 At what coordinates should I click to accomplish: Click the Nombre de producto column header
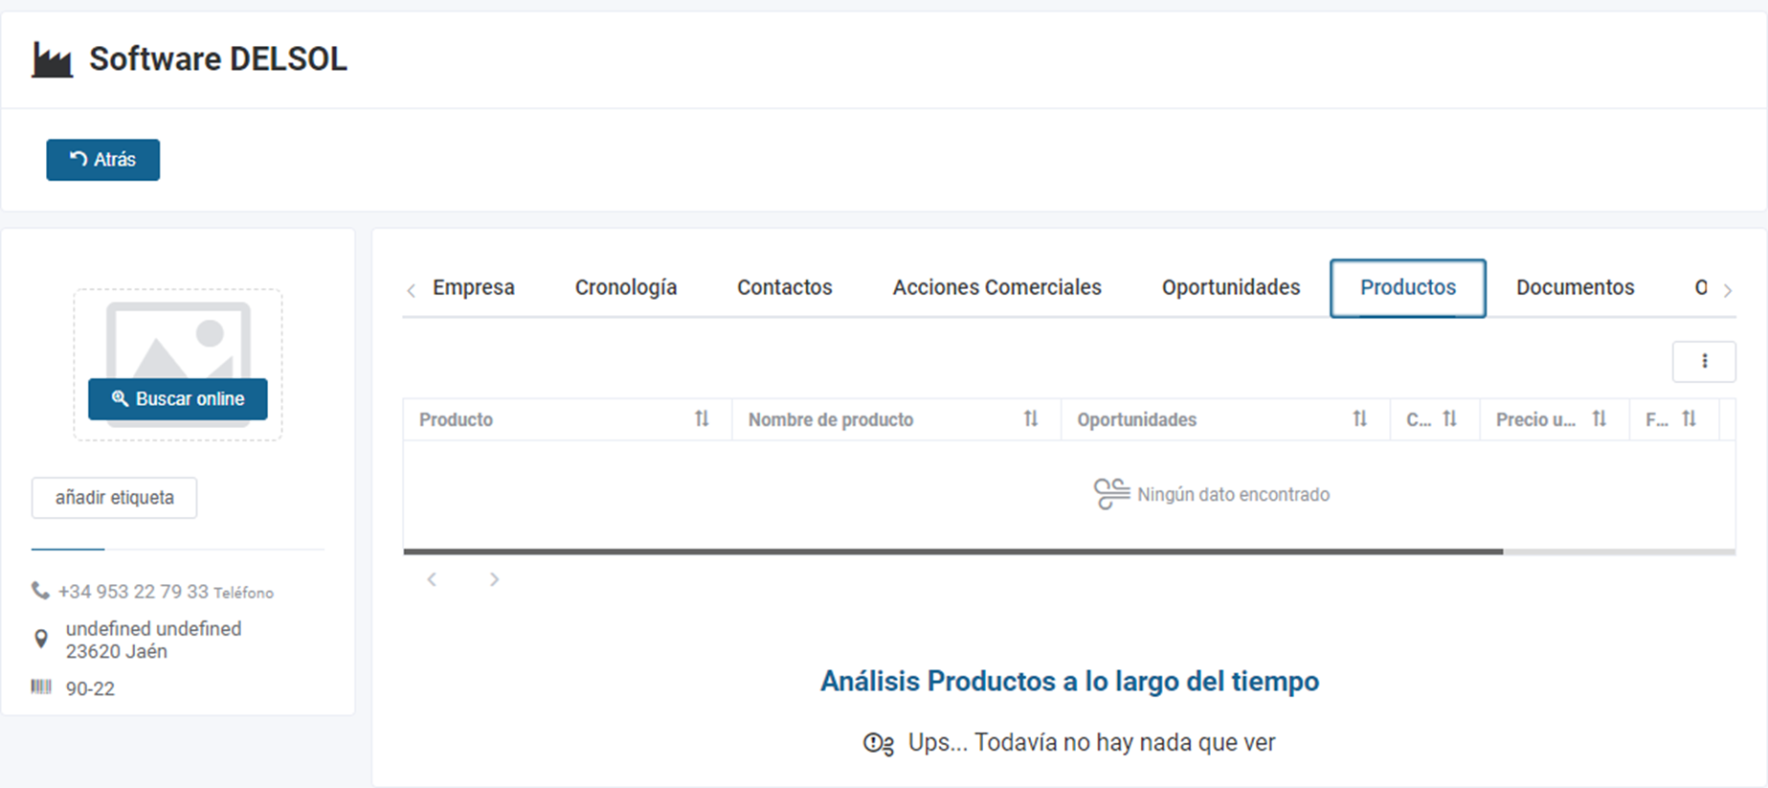point(896,419)
